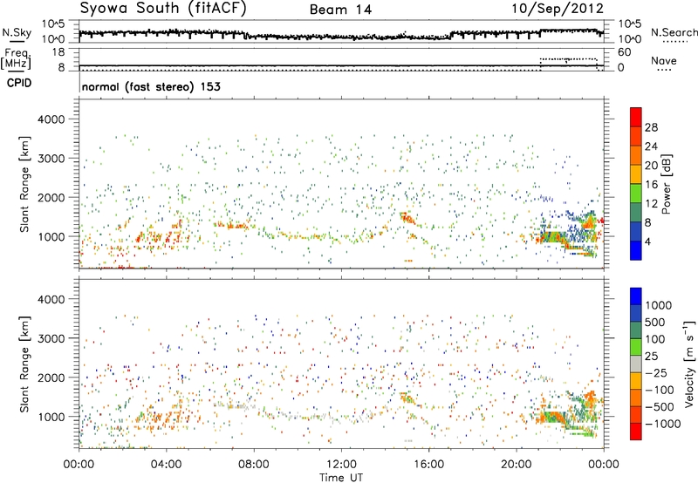Viewport: 698px width, 483px height.
Task: Click the 'Time UT' axis title
Action: (341, 478)
